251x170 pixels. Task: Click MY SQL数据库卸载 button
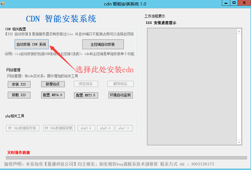tap(59, 128)
